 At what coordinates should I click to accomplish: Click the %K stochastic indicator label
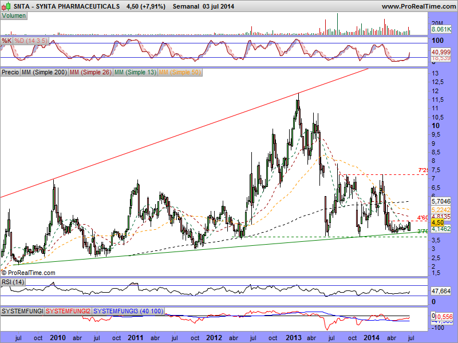(6, 41)
